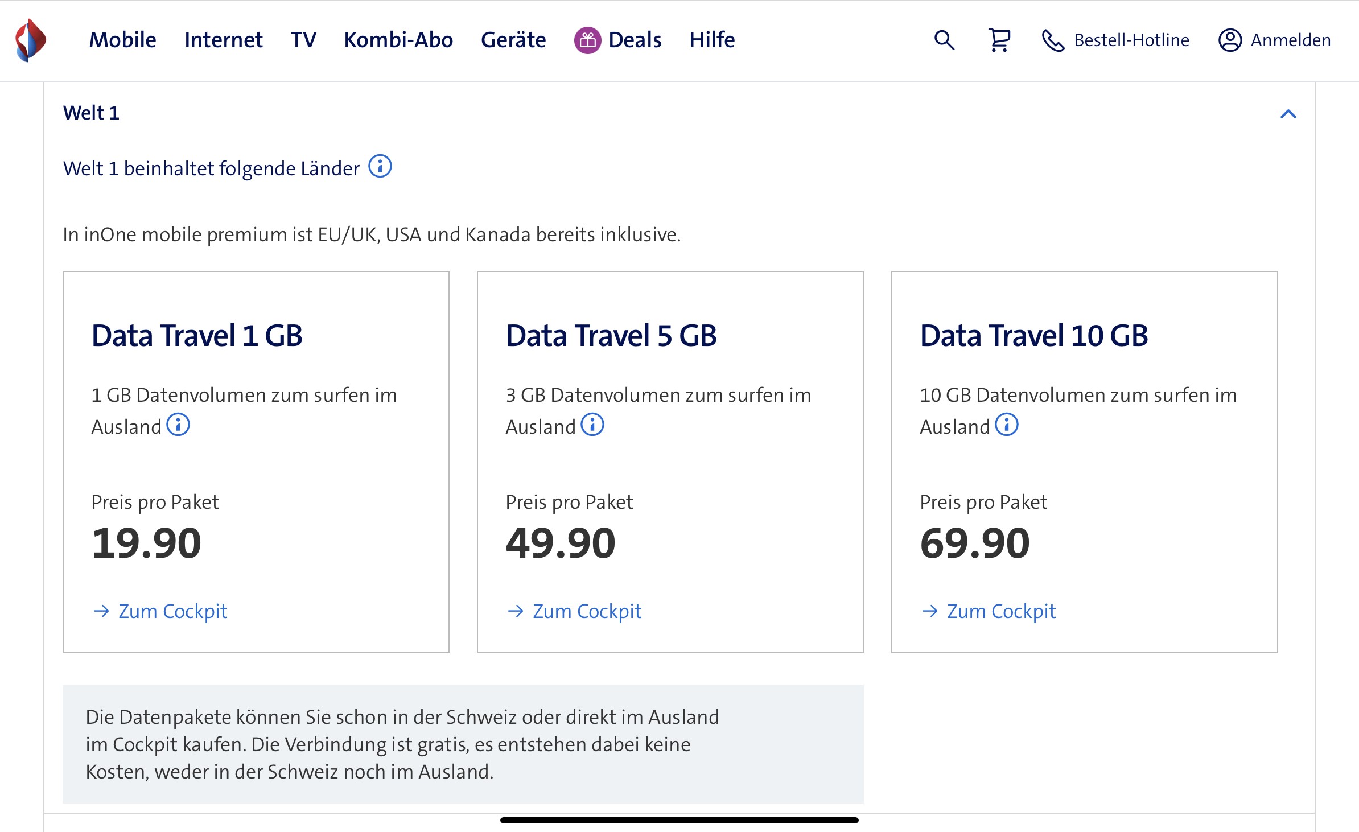
Task: Click the Anmelden user profile icon
Action: (x=1230, y=40)
